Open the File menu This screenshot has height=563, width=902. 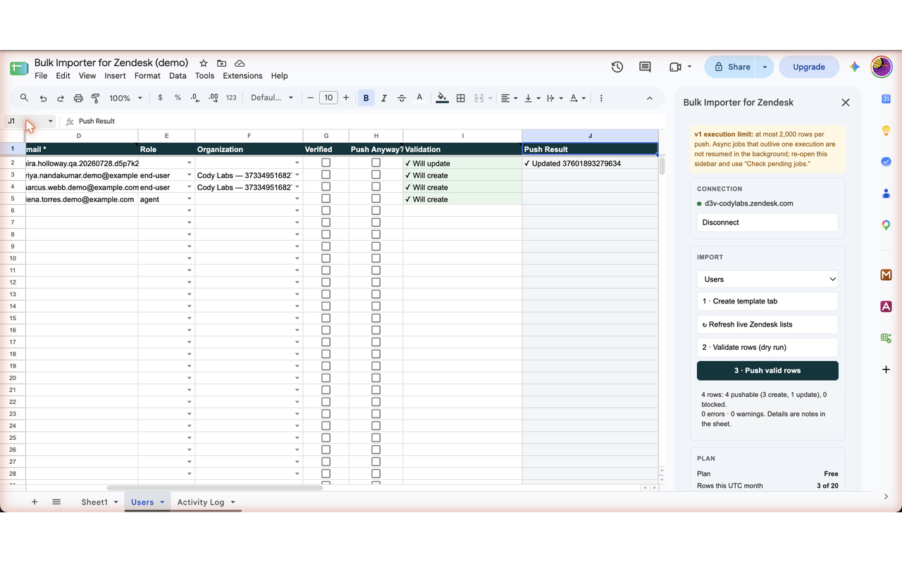(41, 75)
